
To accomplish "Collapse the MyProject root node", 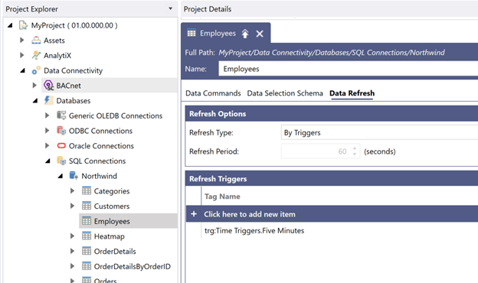I will 10,25.
